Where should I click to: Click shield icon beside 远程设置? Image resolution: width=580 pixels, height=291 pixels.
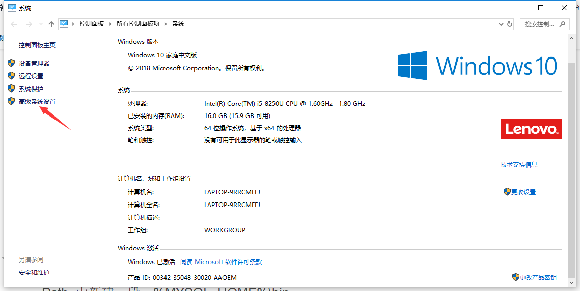pyautogui.click(x=11, y=76)
